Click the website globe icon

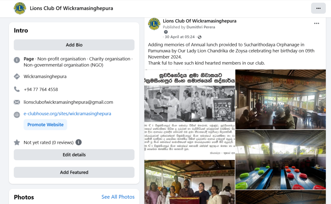point(17,115)
